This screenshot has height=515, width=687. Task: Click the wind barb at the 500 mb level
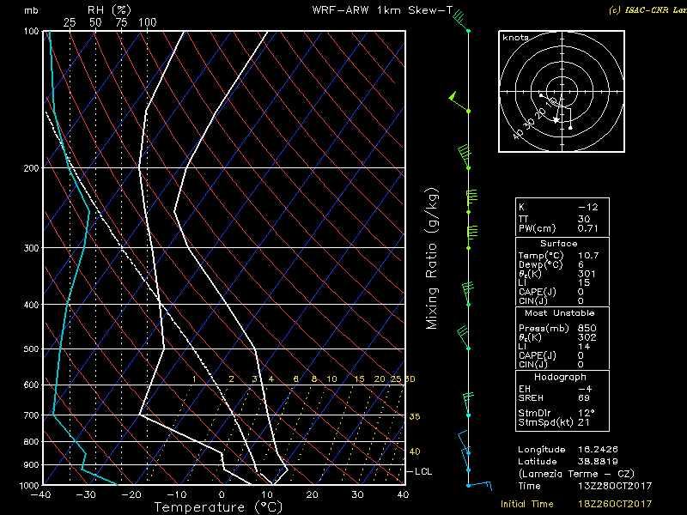(x=463, y=337)
